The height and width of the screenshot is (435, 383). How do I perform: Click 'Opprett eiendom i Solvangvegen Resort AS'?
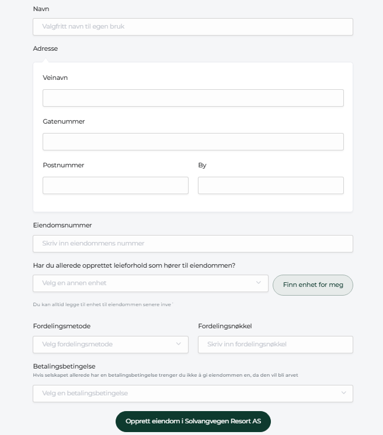[x=193, y=422]
